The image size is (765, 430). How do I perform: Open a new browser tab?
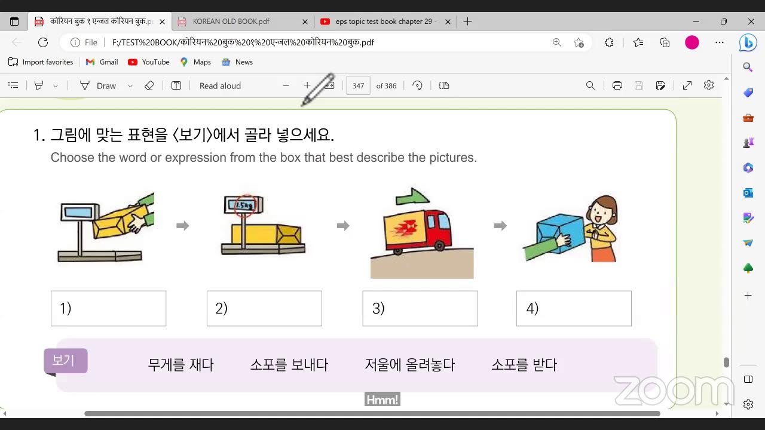pyautogui.click(x=467, y=21)
